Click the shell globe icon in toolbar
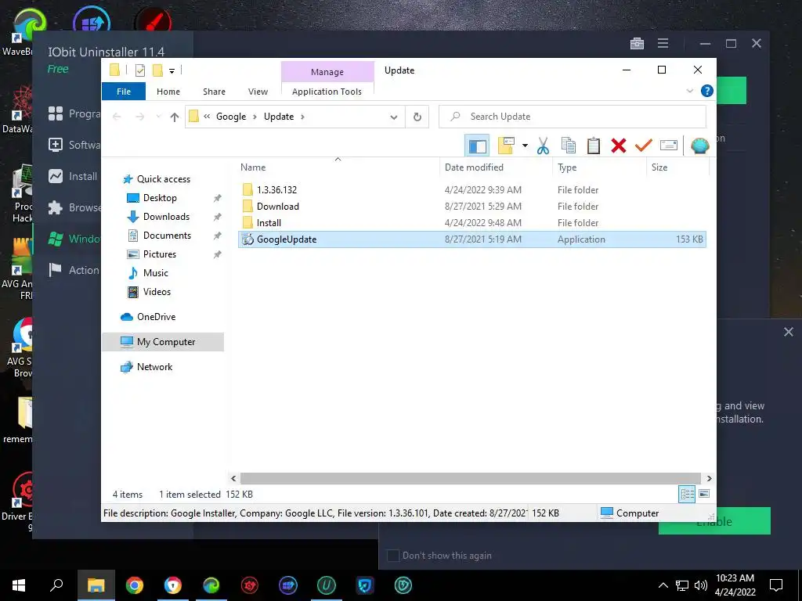 699,146
